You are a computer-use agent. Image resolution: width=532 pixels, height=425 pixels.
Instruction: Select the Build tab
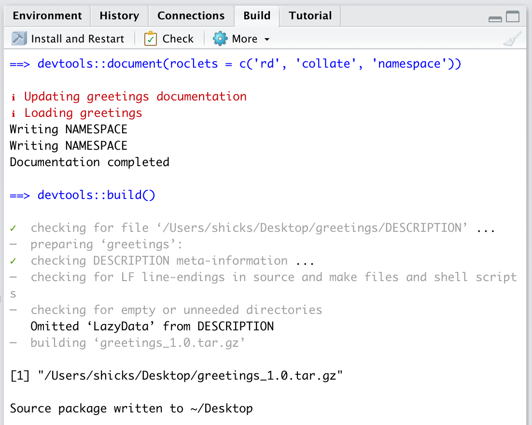click(x=257, y=15)
